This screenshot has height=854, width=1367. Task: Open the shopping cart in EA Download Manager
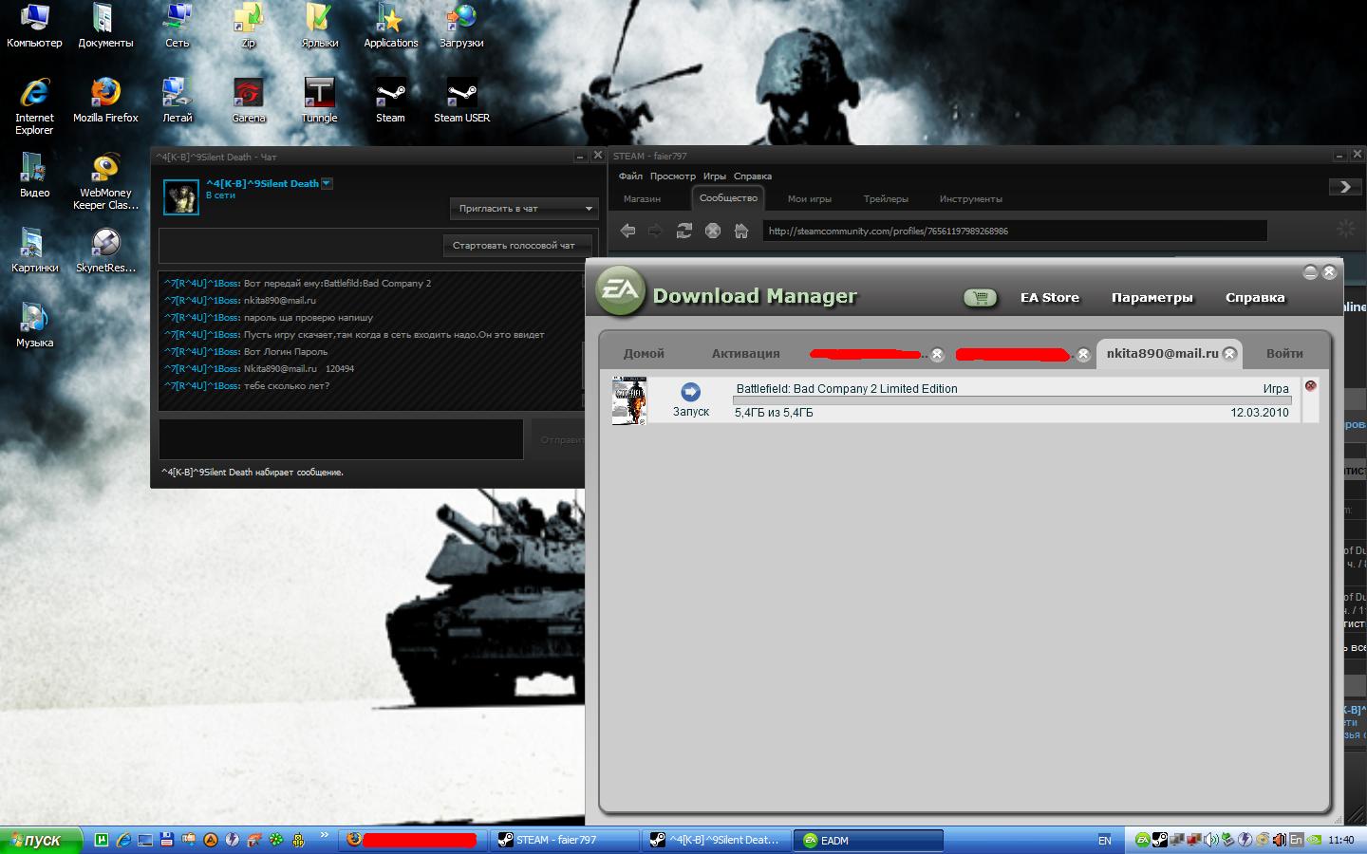pos(981,297)
